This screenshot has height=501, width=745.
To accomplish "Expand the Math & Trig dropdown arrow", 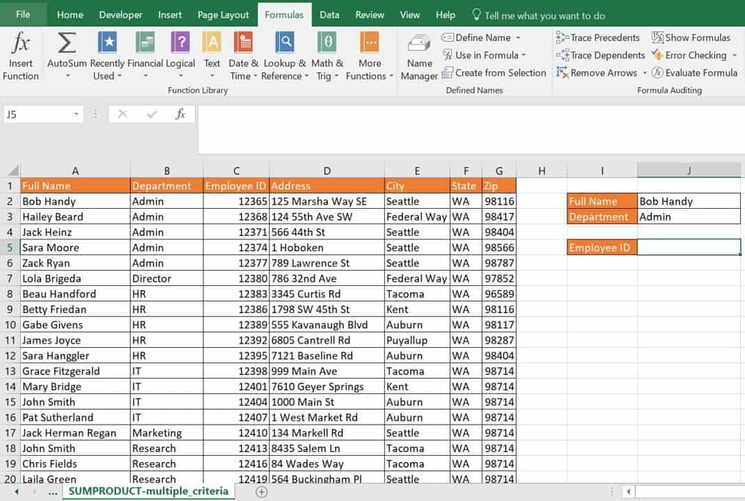I will (x=336, y=76).
